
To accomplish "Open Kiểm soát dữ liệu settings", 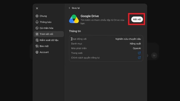I will point(49,40).
